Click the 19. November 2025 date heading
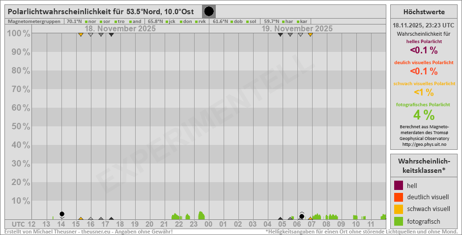The image size is (462, 235). point(296,29)
